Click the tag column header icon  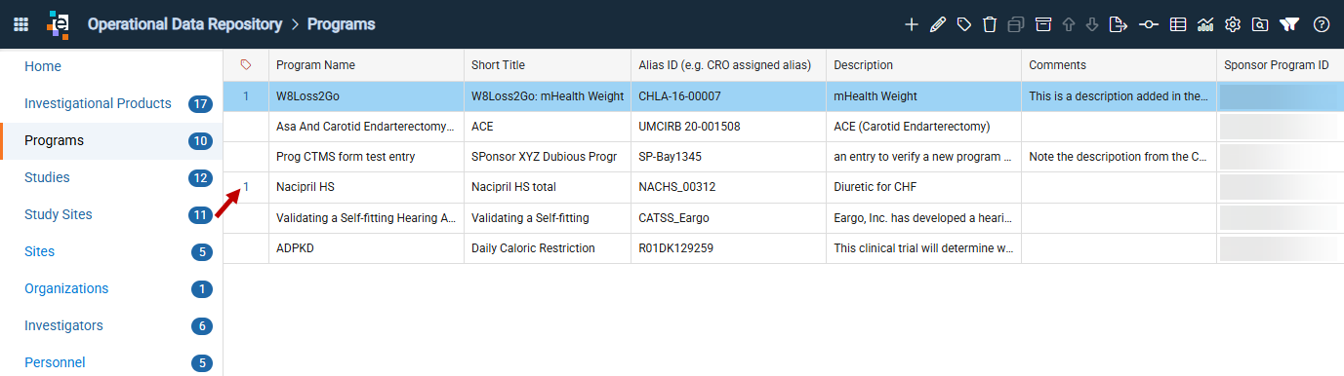pyautogui.click(x=246, y=65)
